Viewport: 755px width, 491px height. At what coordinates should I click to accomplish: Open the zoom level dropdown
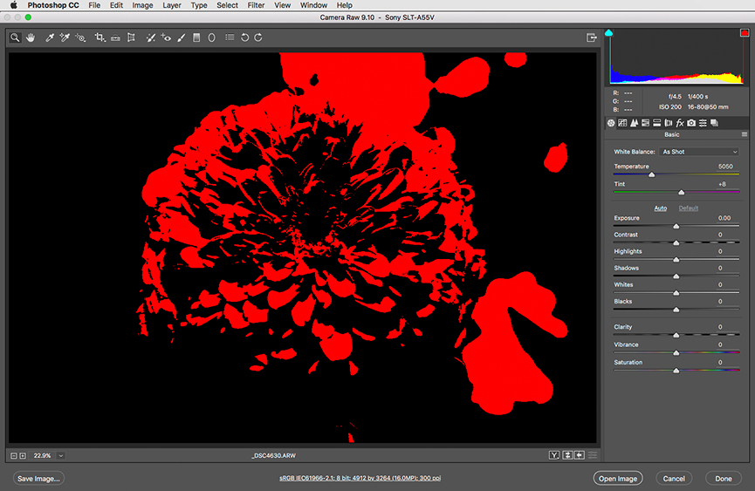61,455
